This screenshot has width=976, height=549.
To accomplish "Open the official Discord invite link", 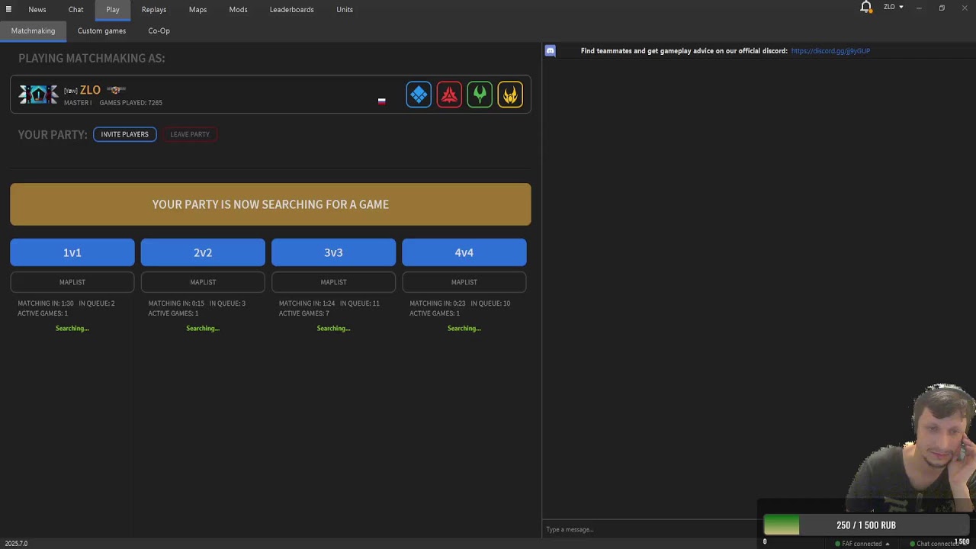I will coord(830,51).
